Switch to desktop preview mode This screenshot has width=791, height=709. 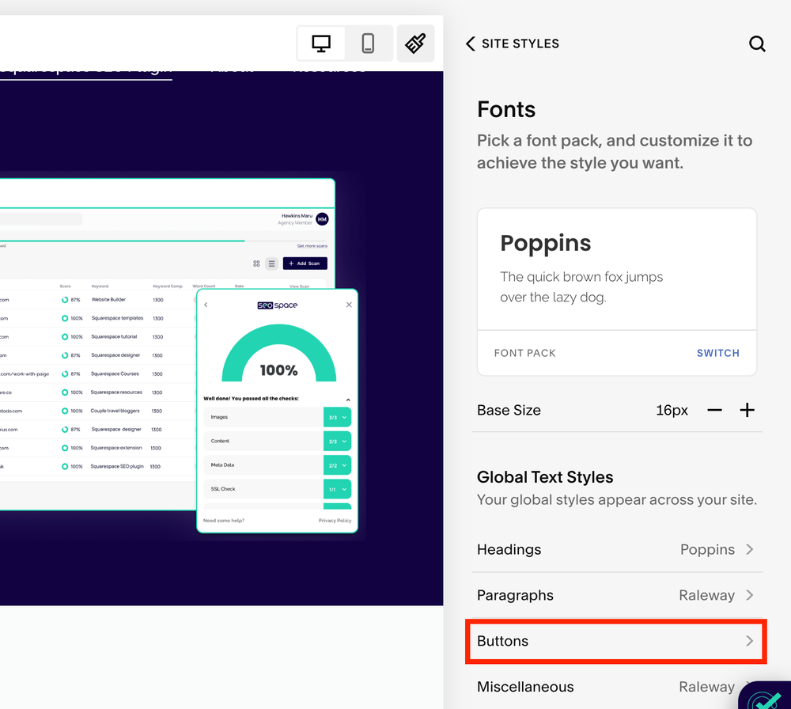coord(321,44)
